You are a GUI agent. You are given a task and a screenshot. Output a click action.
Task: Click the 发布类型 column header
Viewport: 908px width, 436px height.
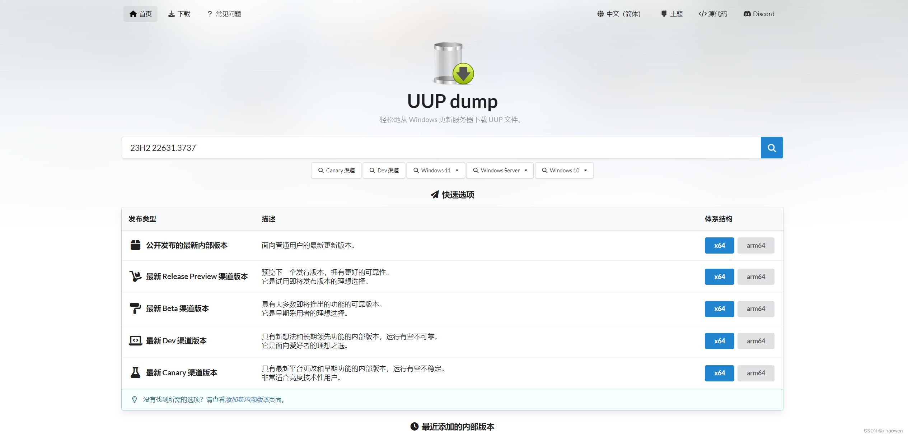[142, 219]
